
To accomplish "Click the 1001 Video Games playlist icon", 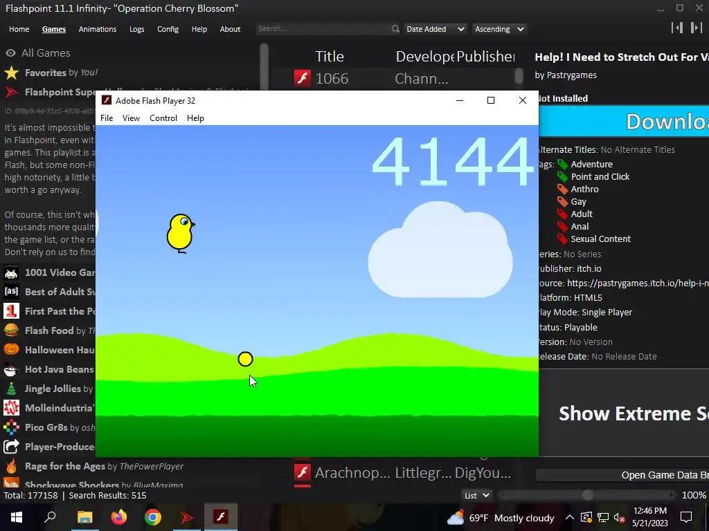I will (11, 272).
